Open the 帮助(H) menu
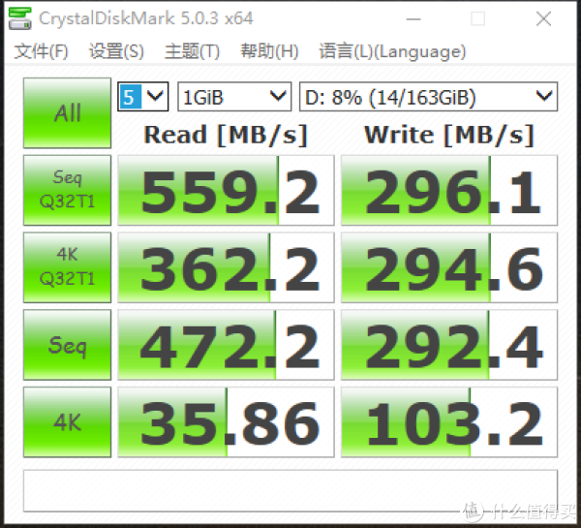The height and width of the screenshot is (528, 581). (x=269, y=51)
